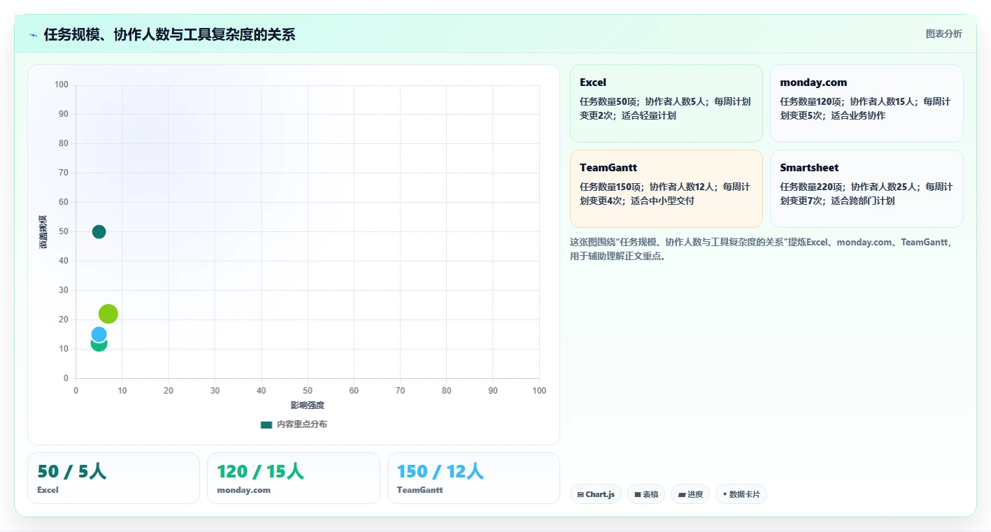
Task: Click the 影响强度 x-axis label
Action: [308, 405]
